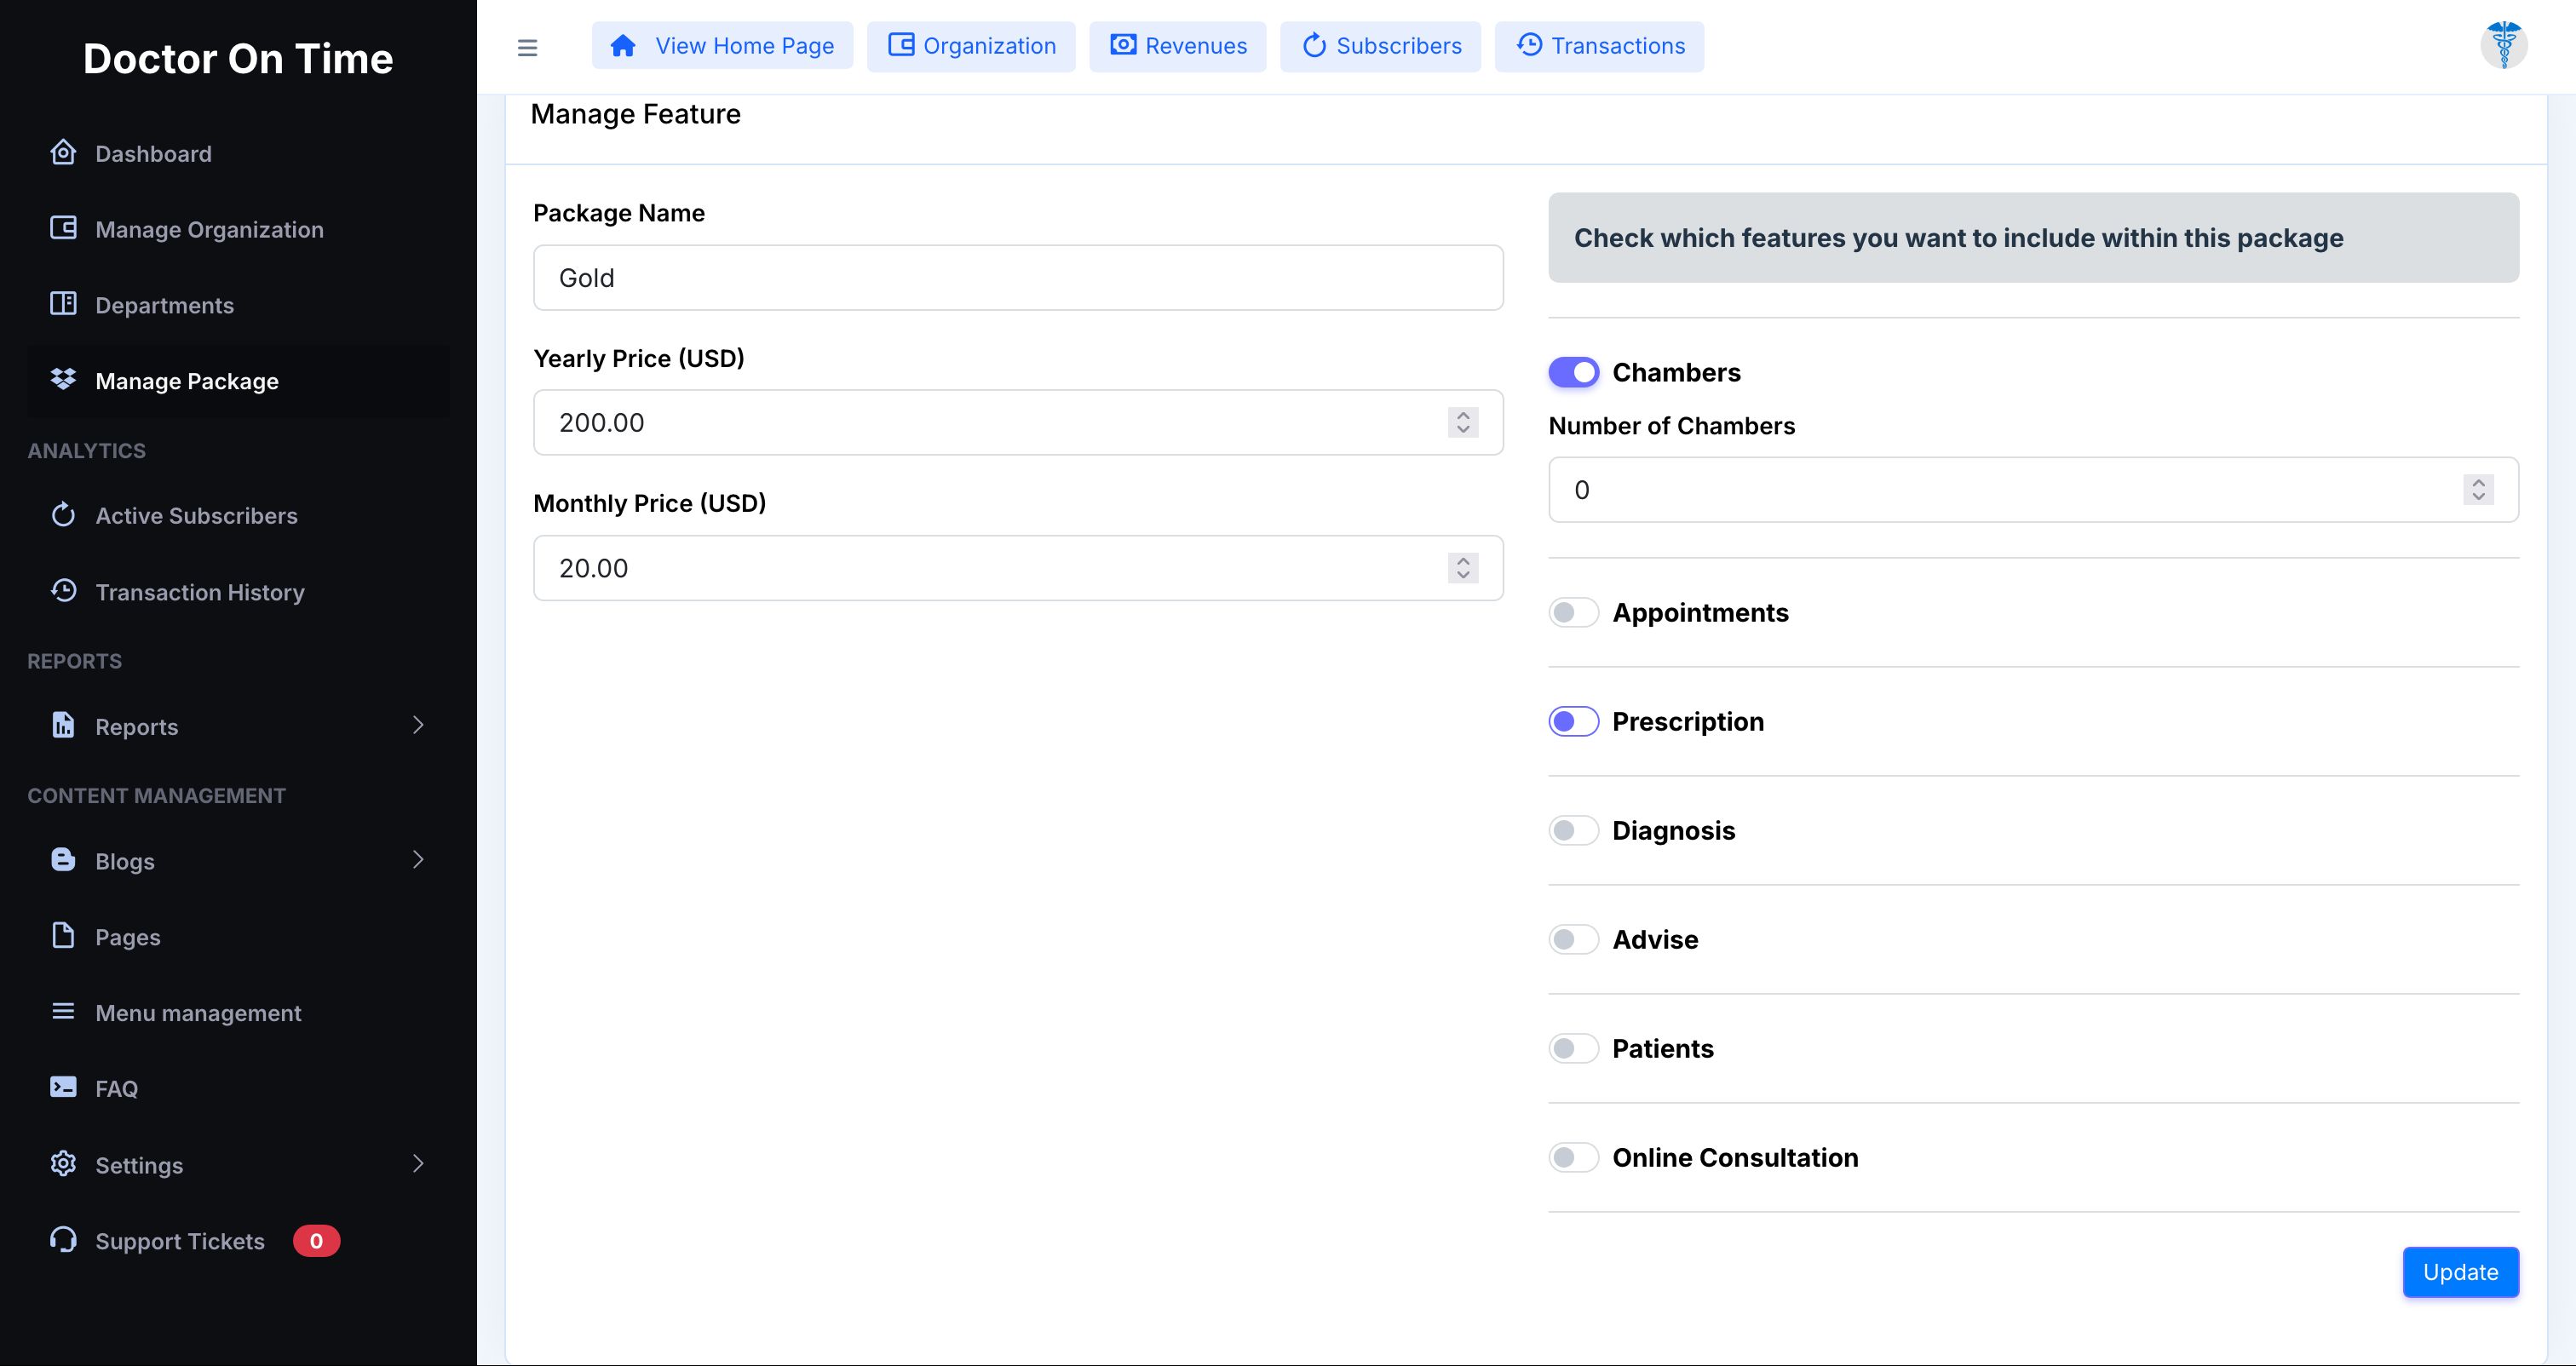2576x1366 pixels.
Task: Click the Blogs blogger icon
Action: pyautogui.click(x=63, y=859)
